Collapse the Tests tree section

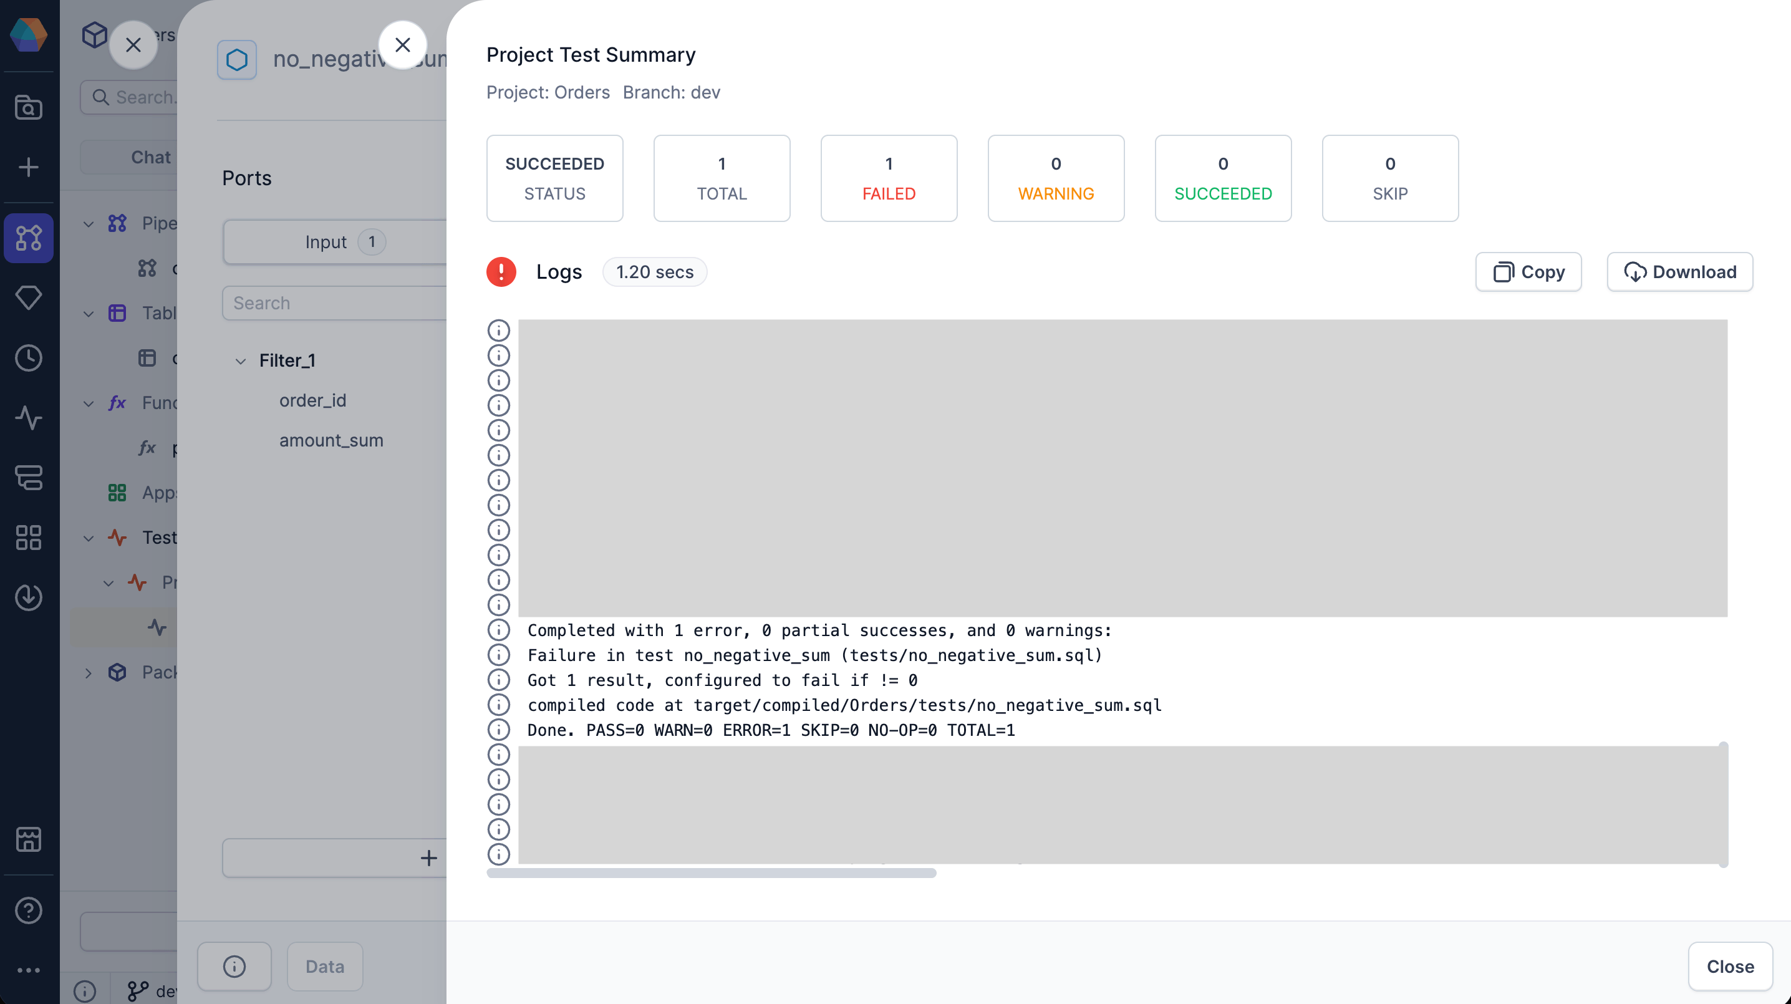(x=89, y=538)
